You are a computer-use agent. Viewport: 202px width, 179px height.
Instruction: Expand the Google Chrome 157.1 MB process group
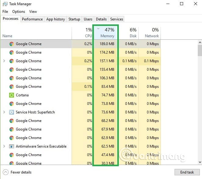point(4,61)
